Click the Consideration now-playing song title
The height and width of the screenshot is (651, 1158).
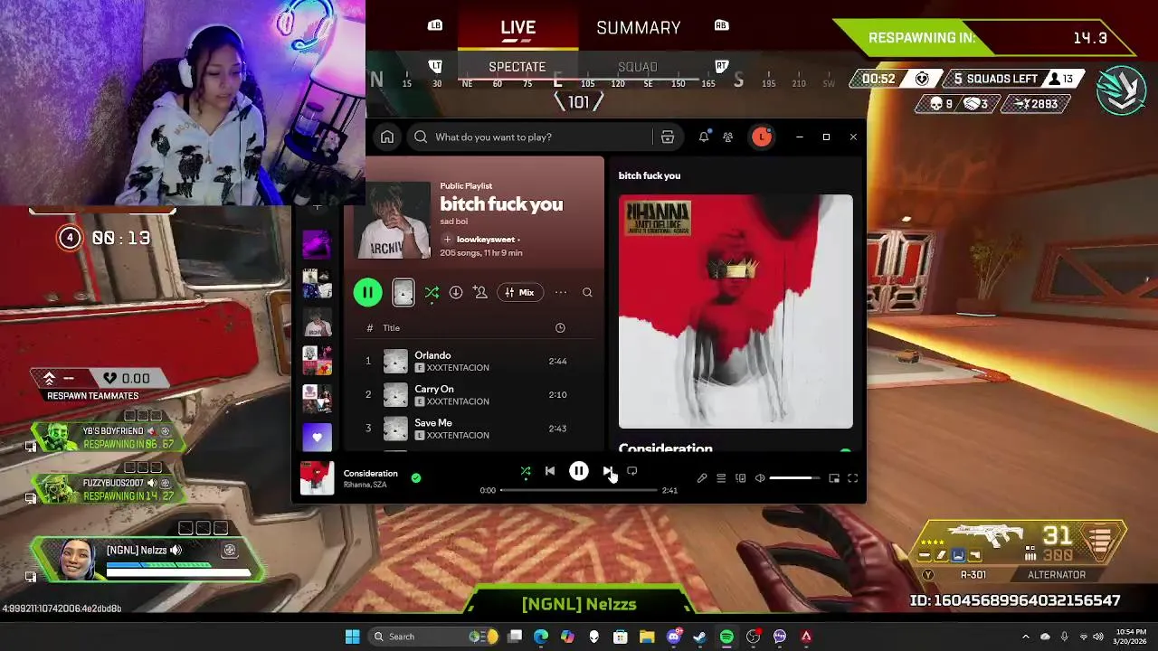370,473
